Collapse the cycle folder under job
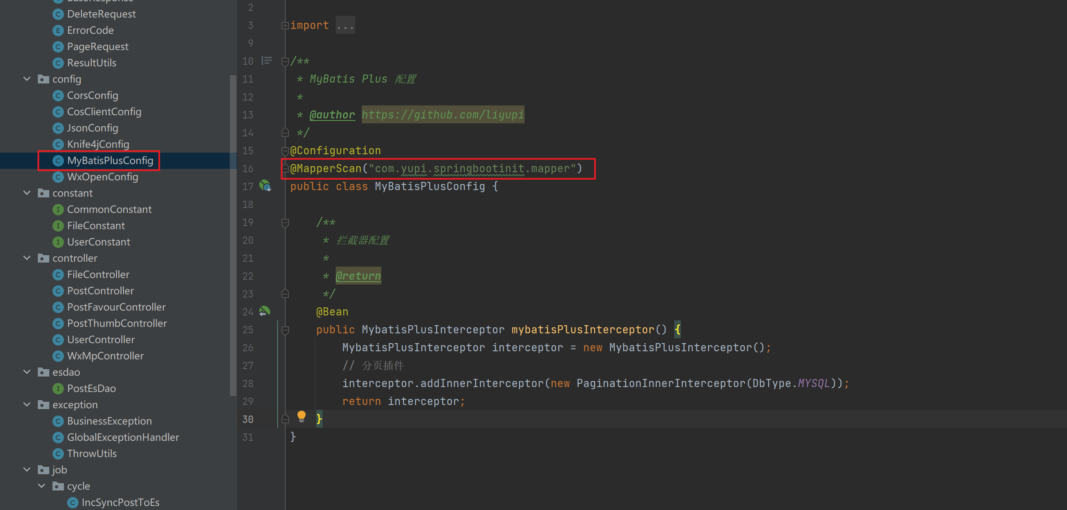This screenshot has height=510, width=1067. [x=42, y=486]
